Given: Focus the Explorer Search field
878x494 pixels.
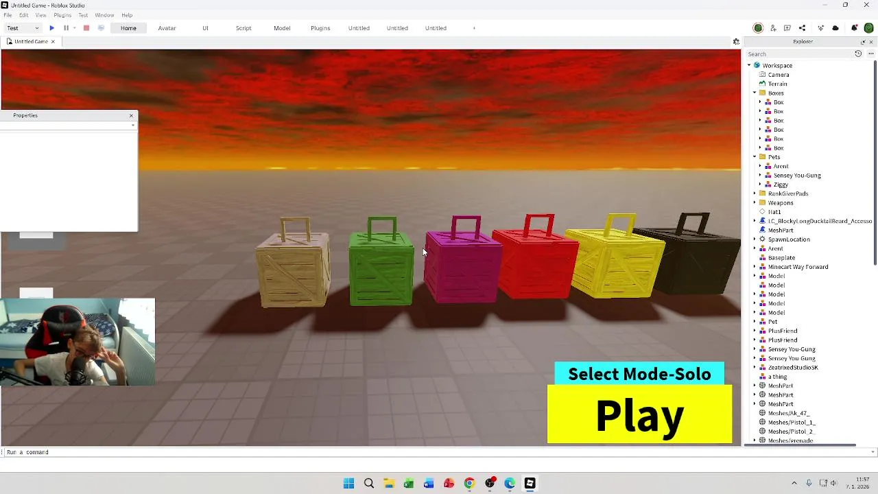Looking at the screenshot, I should click(799, 54).
